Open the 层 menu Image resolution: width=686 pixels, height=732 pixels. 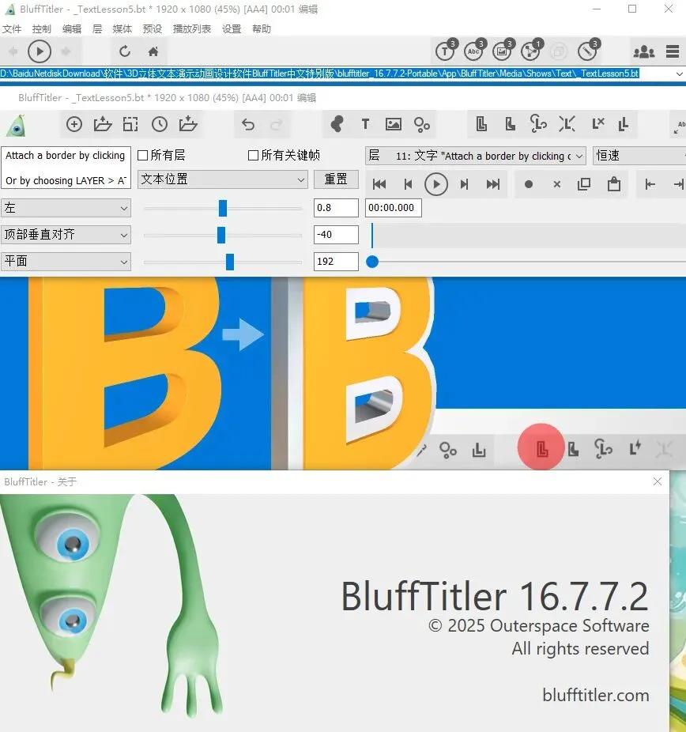[x=97, y=29]
